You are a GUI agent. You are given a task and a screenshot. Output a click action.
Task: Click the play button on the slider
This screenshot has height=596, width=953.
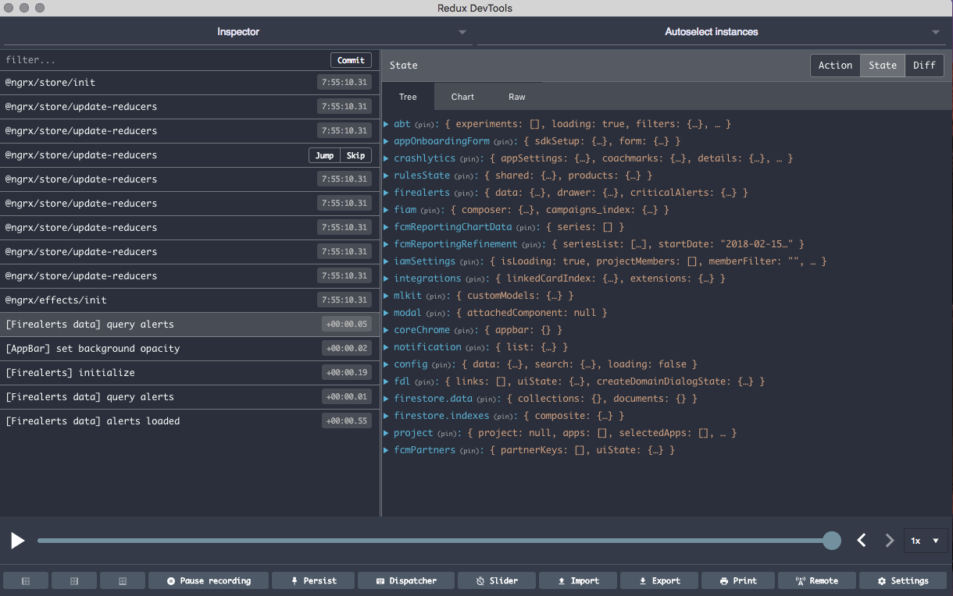point(17,541)
